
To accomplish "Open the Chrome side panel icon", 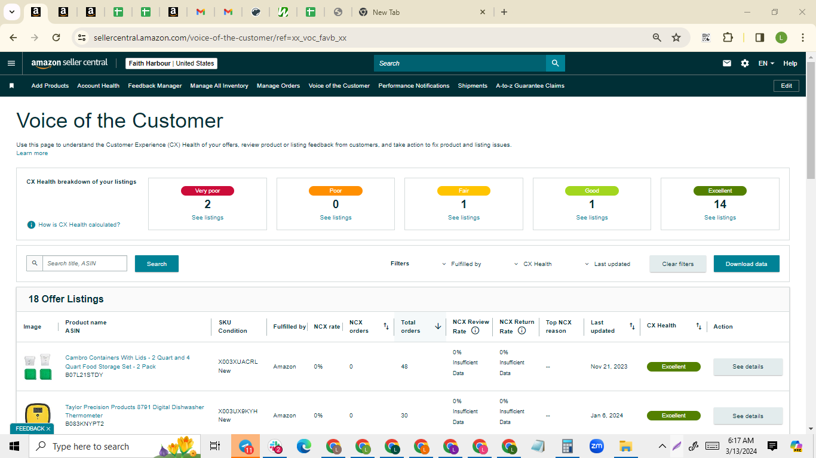I will (760, 38).
